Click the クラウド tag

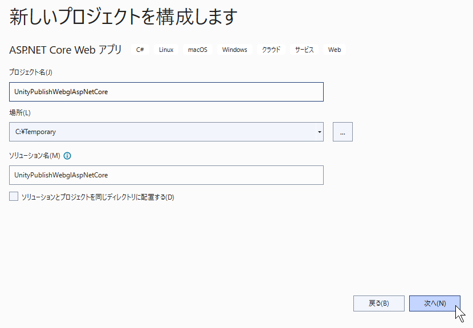pyautogui.click(x=271, y=50)
